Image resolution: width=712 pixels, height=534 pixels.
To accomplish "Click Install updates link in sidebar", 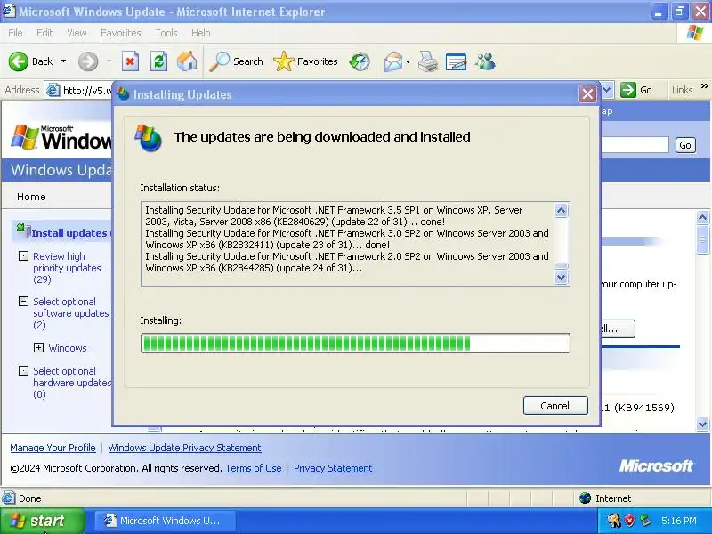I will 70,233.
